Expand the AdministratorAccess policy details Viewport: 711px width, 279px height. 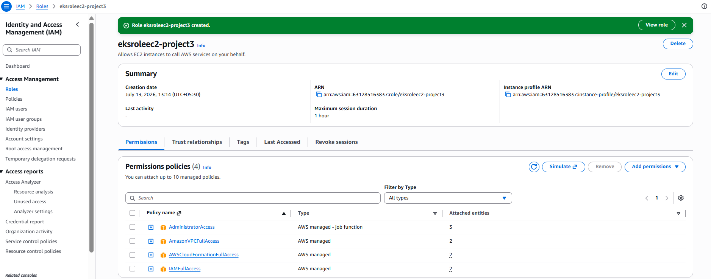point(151,227)
